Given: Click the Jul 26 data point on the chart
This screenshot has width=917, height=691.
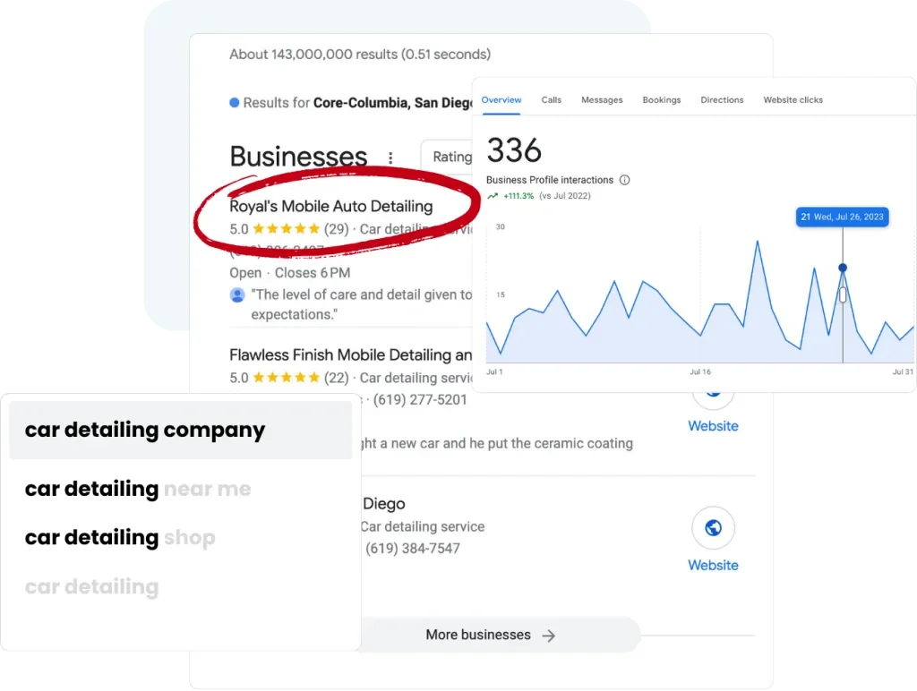Looking at the screenshot, I should tap(842, 268).
